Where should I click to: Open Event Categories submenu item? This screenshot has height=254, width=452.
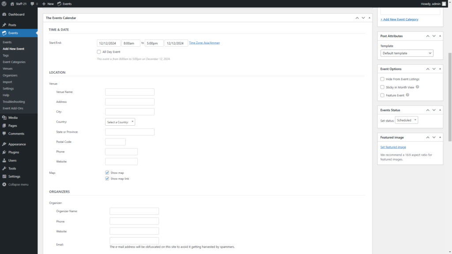tap(14, 62)
